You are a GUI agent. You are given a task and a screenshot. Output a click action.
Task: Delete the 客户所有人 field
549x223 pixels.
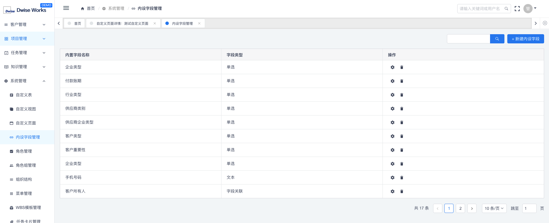tap(402, 191)
